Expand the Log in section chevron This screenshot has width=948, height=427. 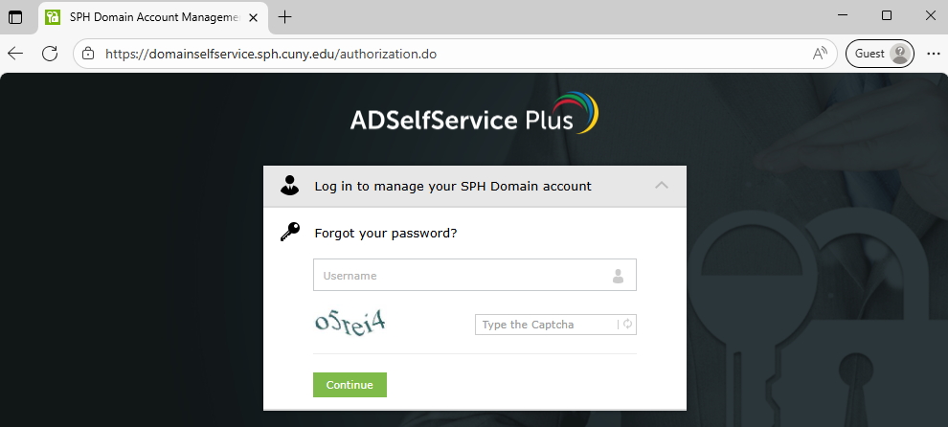pyautogui.click(x=662, y=186)
